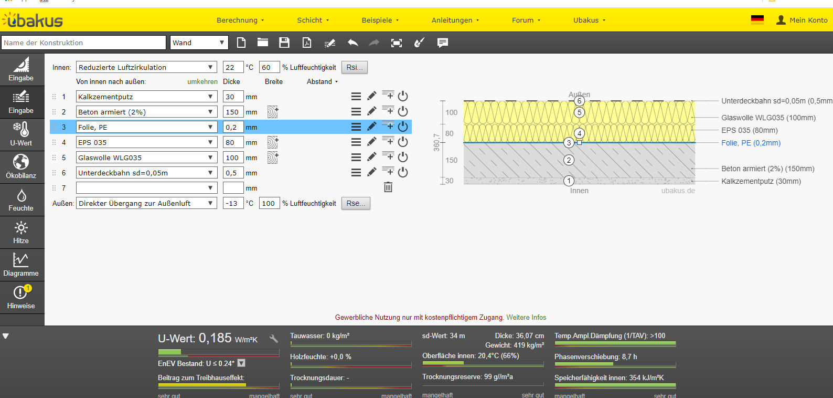Click the undo arrow in the toolbar
The width and height of the screenshot is (833, 398).
pyautogui.click(x=353, y=43)
